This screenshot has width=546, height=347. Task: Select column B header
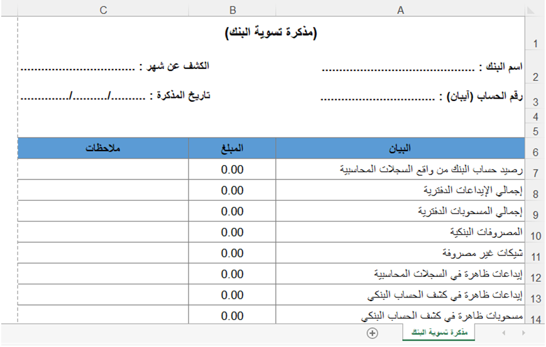click(x=232, y=9)
